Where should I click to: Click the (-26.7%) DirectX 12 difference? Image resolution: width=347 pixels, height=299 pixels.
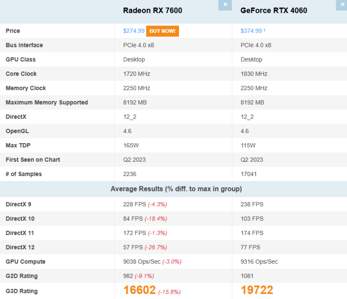(x=156, y=248)
